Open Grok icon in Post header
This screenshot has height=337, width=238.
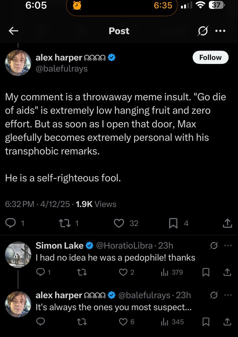[203, 31]
